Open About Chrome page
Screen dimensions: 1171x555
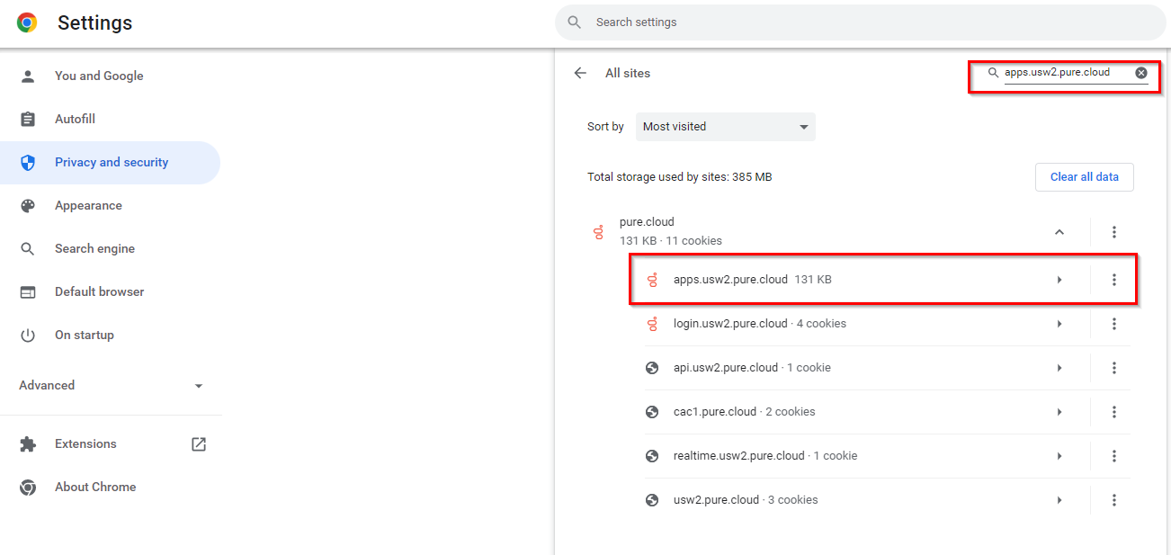tap(94, 487)
